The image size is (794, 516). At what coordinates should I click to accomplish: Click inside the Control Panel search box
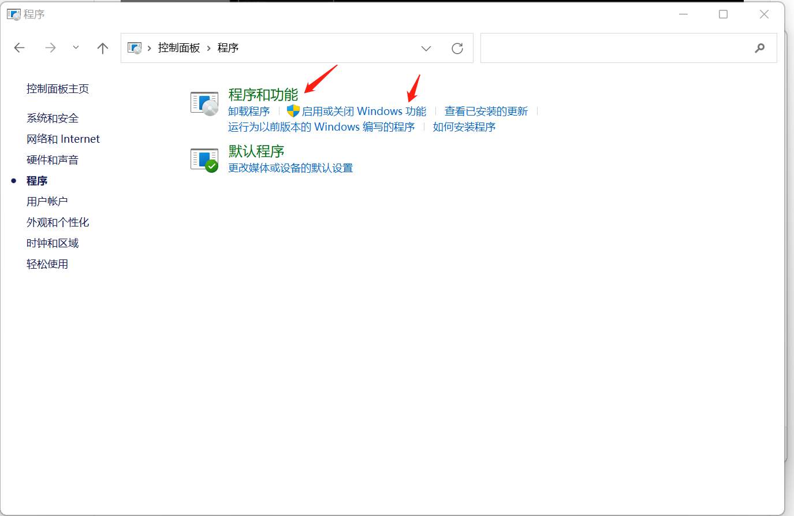(628, 48)
